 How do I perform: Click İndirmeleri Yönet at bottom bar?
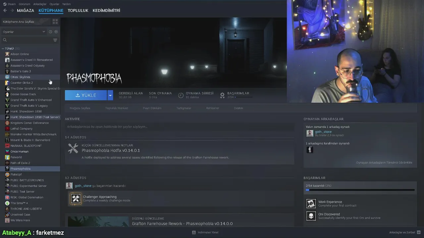pos(208,232)
